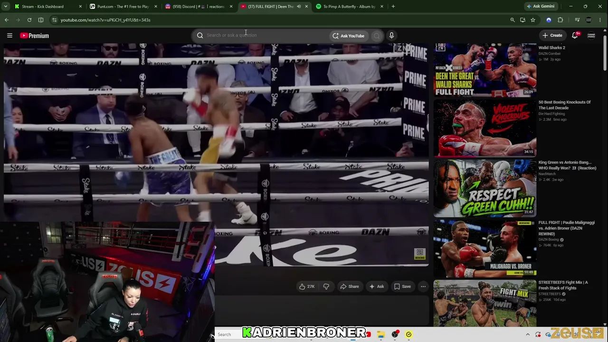Dislike the boxing video
This screenshot has height=342, width=608.
click(326, 286)
